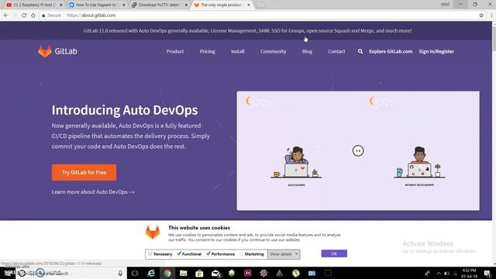Click Explore GitLab.com link
Image resolution: width=496 pixels, height=279 pixels.
coord(391,51)
